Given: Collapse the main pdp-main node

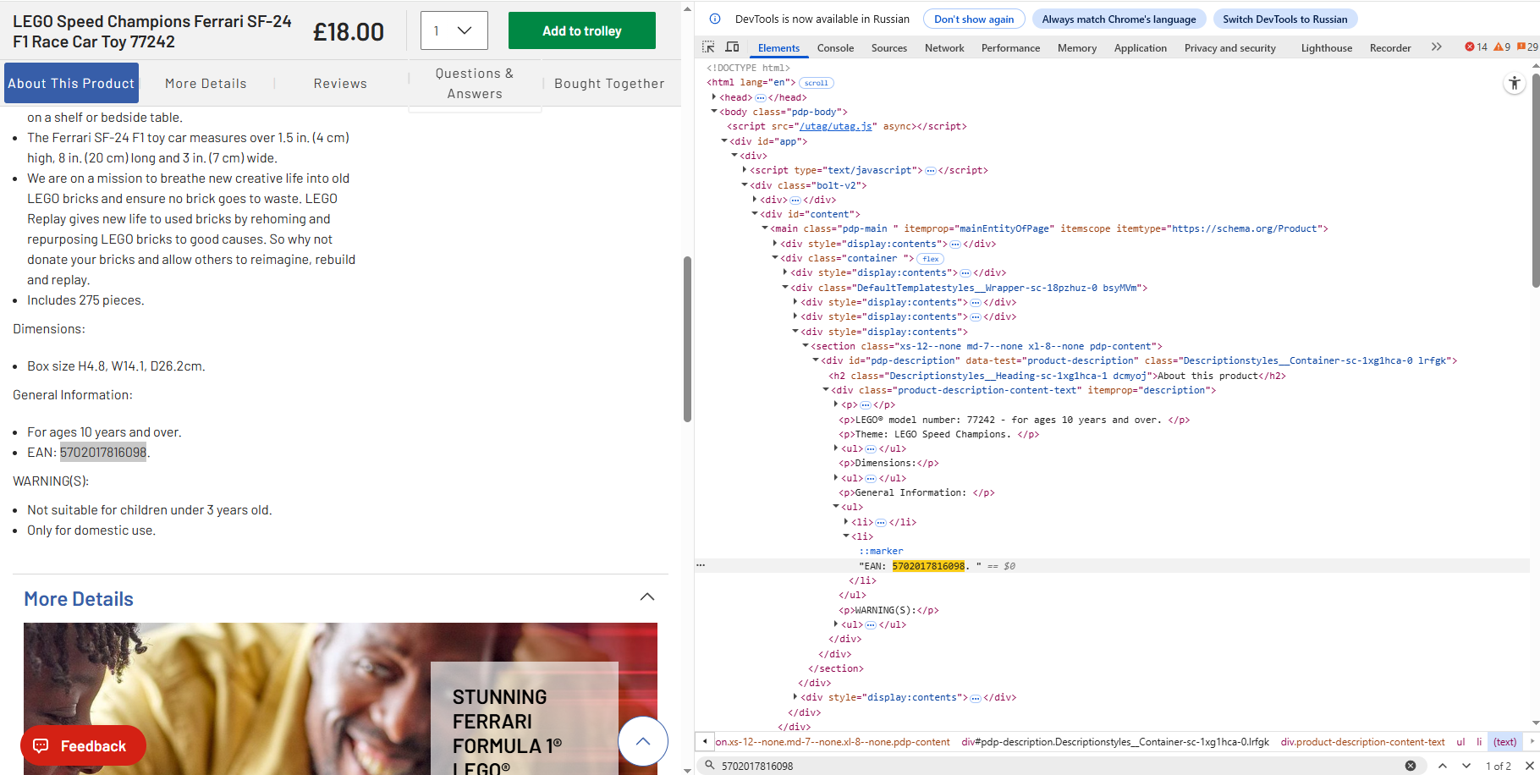Looking at the screenshot, I should (765, 228).
